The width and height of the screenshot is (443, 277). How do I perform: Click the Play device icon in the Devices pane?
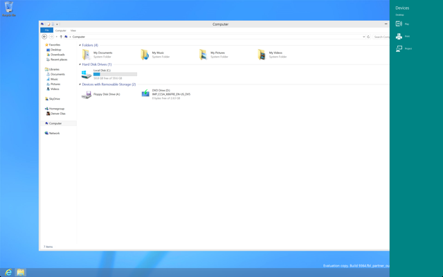coord(399,24)
